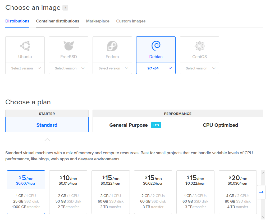Pick the CentOS logo icon

(x=199, y=46)
